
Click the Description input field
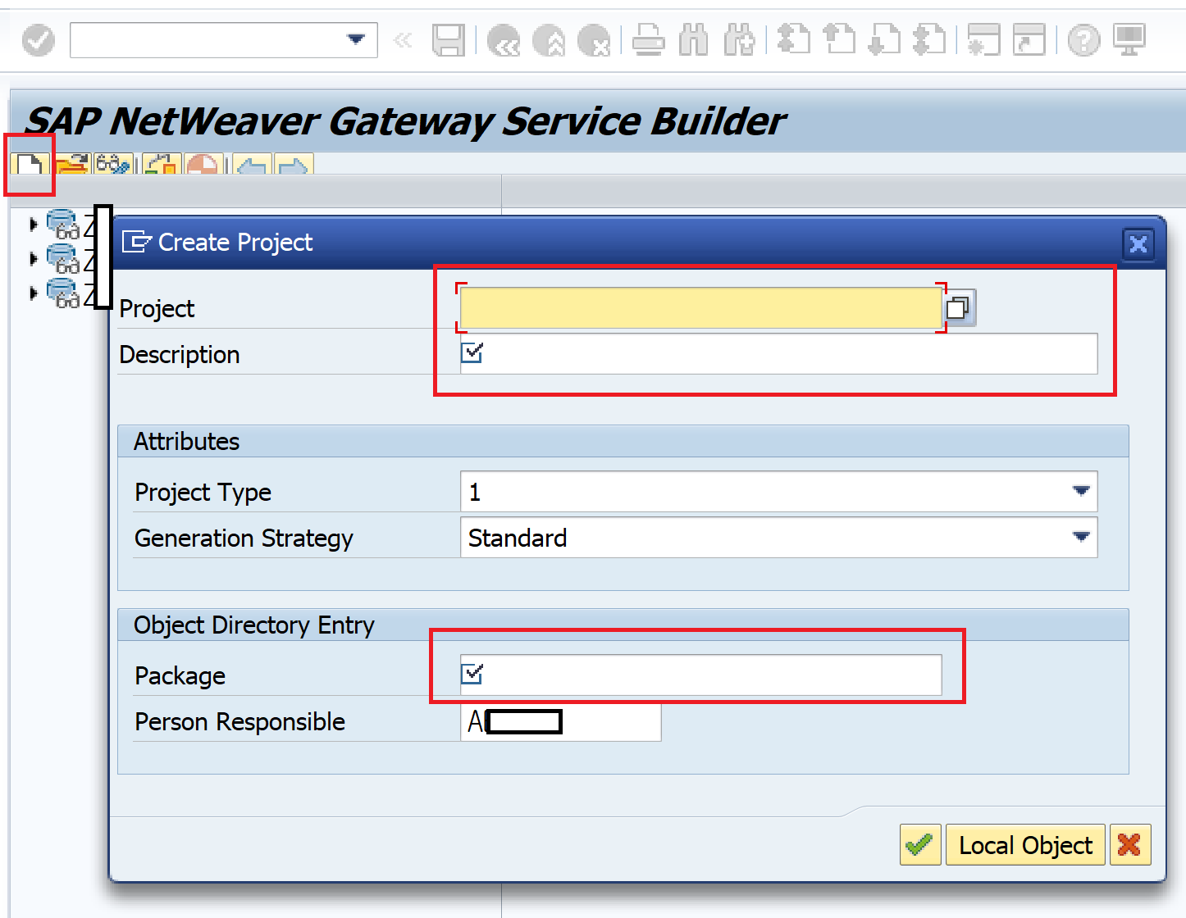pyautogui.click(x=778, y=353)
